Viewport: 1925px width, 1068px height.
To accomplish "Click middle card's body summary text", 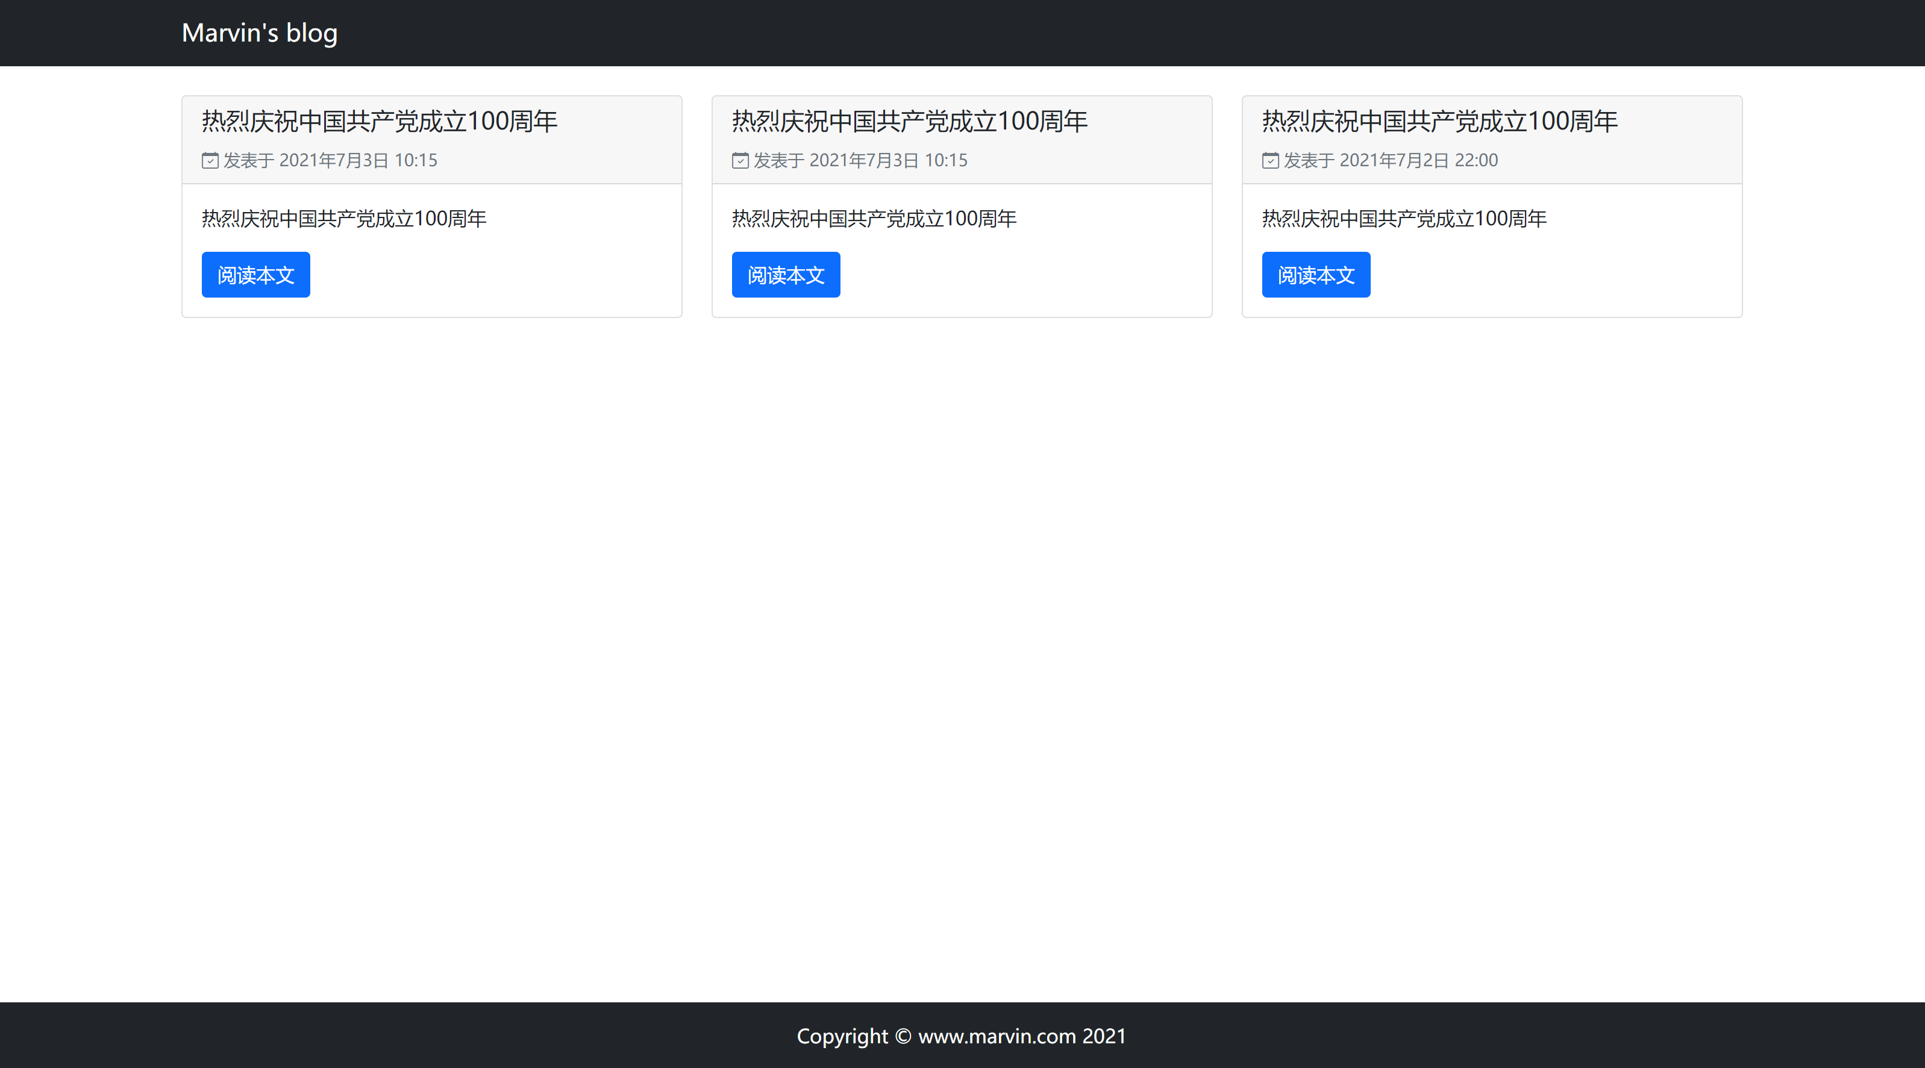I will (874, 219).
